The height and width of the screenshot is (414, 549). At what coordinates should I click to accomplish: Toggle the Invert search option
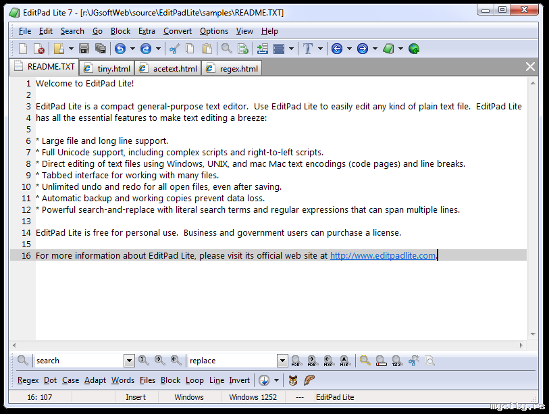click(x=240, y=380)
